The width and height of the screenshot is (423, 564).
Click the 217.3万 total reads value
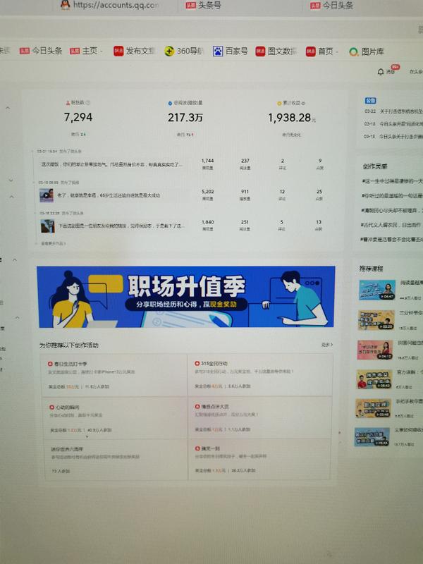click(x=185, y=118)
